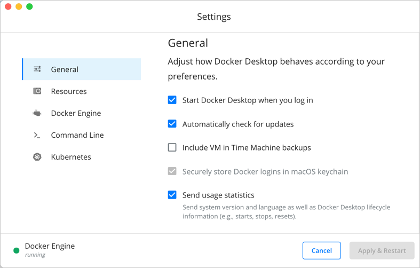
Task: Click the Docker Engine whale icon
Action: pos(37,113)
